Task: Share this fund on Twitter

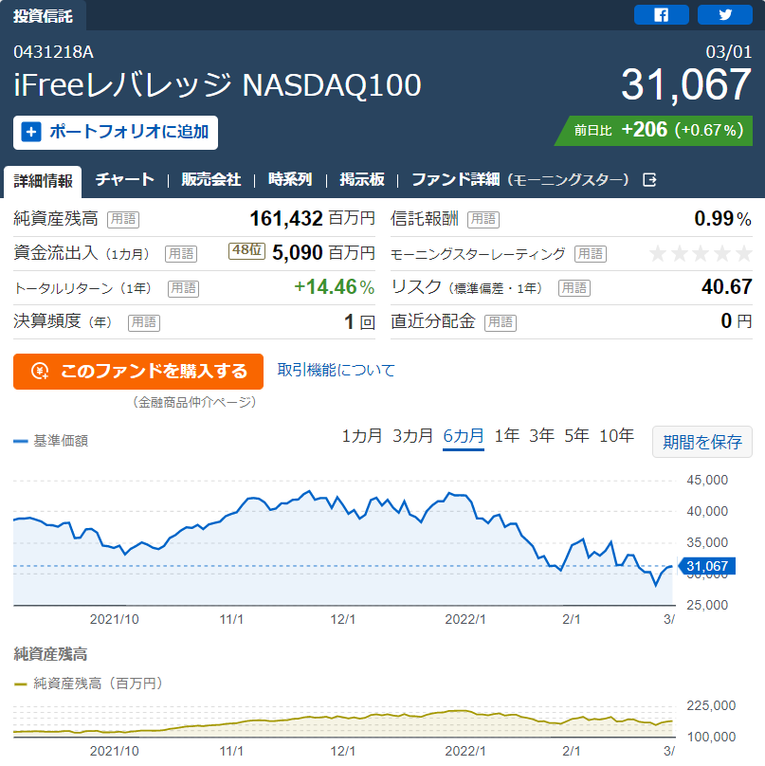Action: point(725,14)
